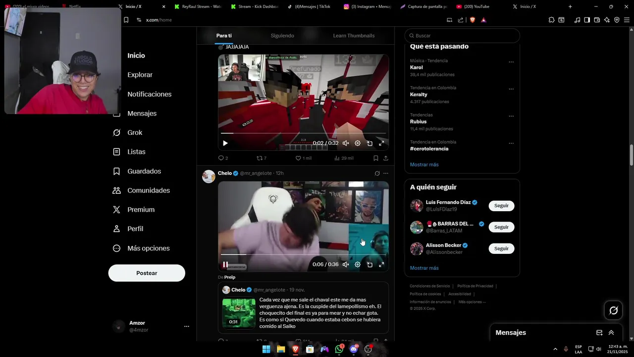The image size is (634, 357).
Task: Click the Comunidades people icon
Action: point(117,190)
